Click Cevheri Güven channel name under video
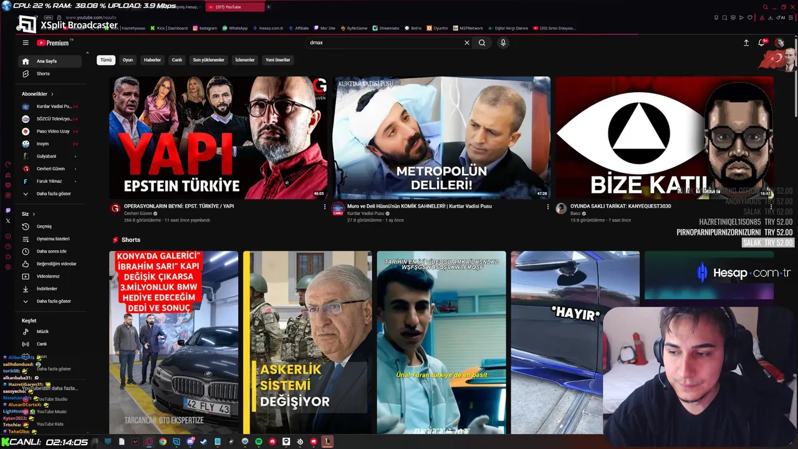798x449 pixels. pos(138,213)
